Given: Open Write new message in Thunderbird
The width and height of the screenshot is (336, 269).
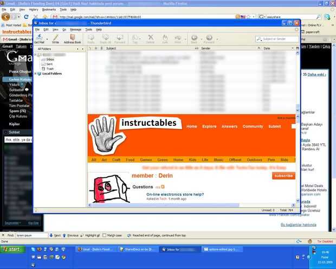Looking at the screenshot, I should 55,39.
